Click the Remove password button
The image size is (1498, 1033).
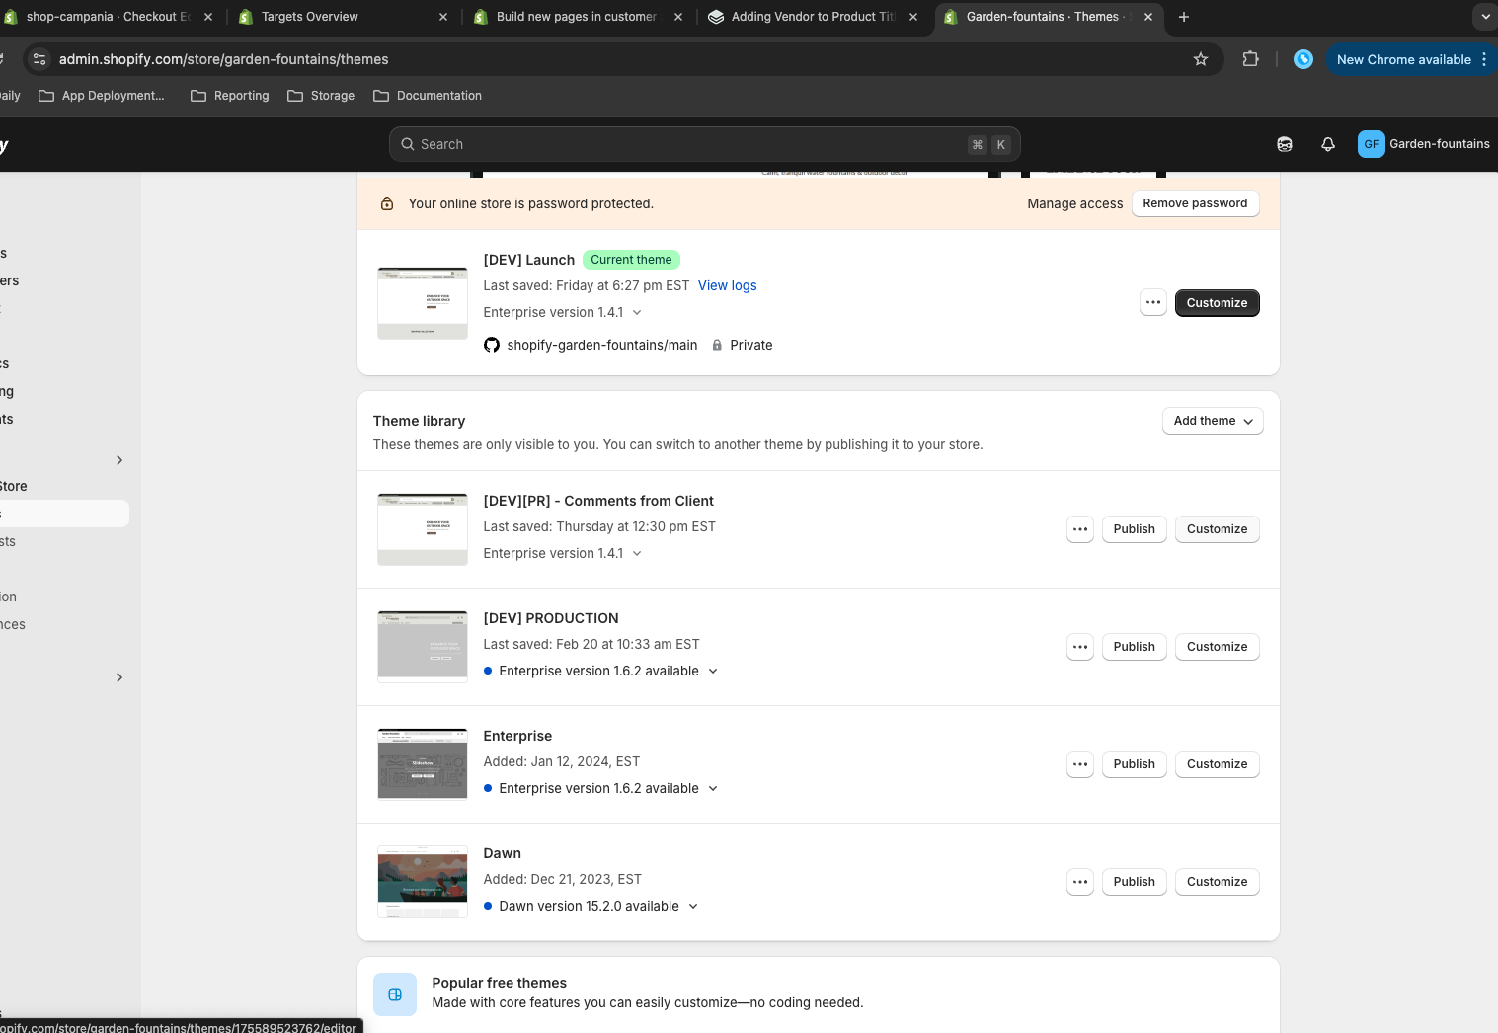[1194, 203]
